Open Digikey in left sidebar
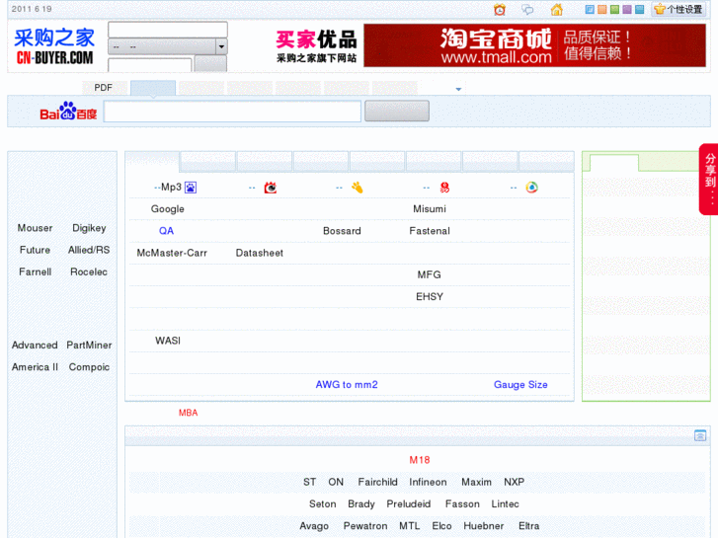This screenshot has height=538, width=718. coord(89,228)
